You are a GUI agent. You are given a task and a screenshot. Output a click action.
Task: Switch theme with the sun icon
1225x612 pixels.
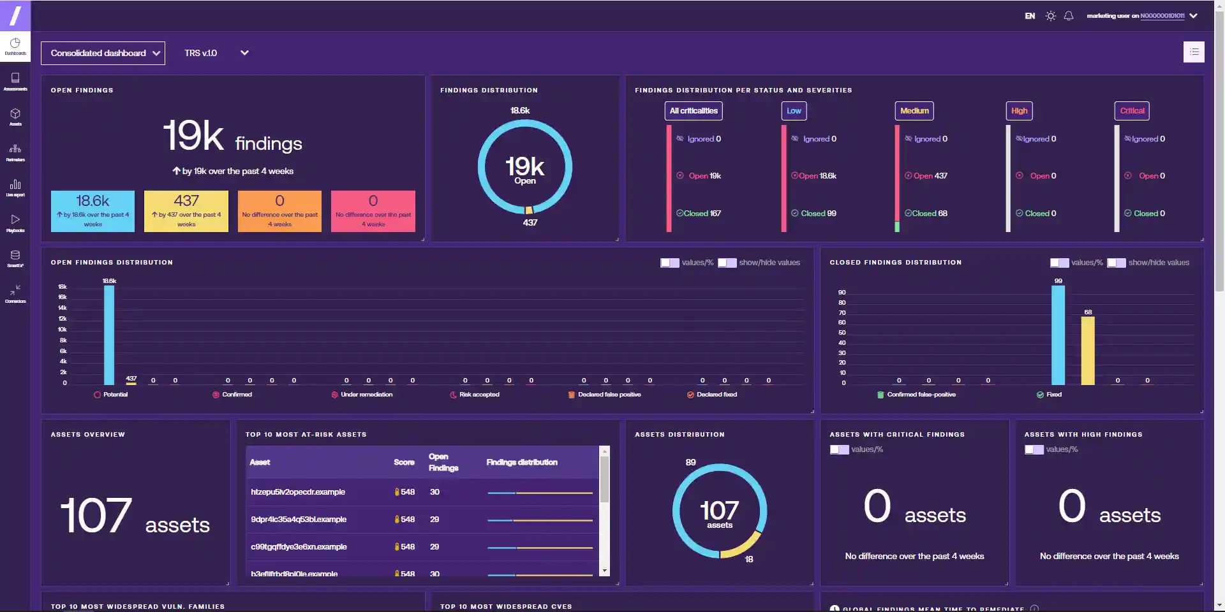(x=1051, y=16)
